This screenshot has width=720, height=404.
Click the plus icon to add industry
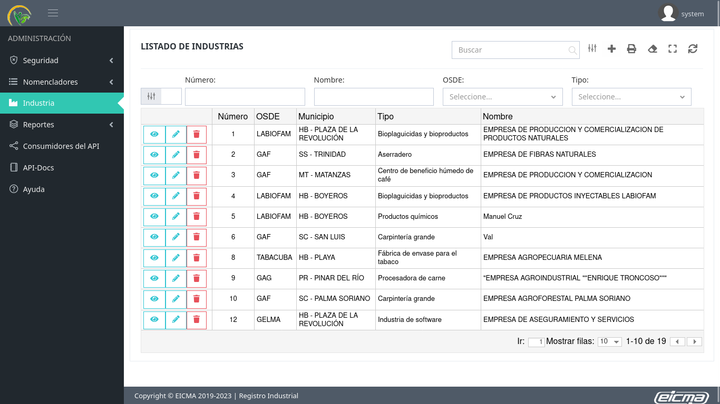coord(611,49)
